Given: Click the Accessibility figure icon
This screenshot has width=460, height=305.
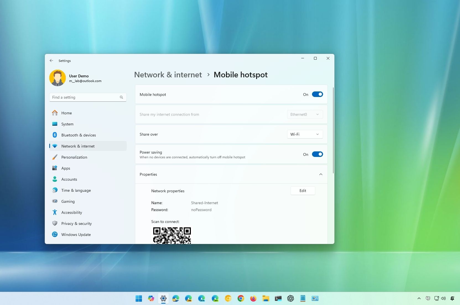Looking at the screenshot, I should pos(55,212).
